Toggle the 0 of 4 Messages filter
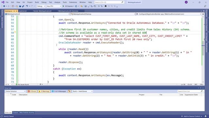 point(59,91)
